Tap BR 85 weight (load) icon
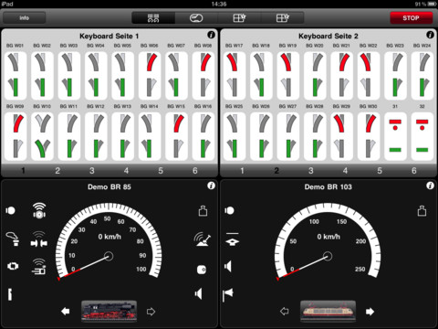This screenshot has width=438, height=329. (x=203, y=211)
